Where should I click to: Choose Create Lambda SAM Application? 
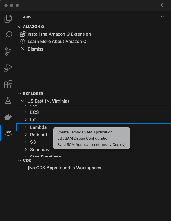[85, 132]
